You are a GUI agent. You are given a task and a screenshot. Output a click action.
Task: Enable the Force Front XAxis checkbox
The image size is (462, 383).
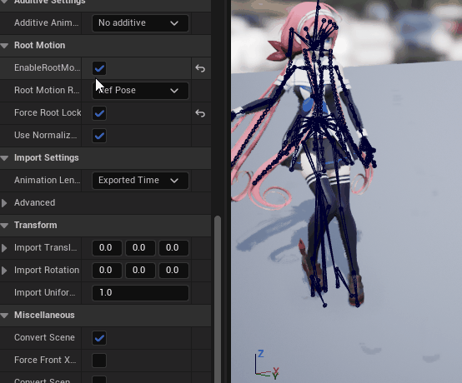pyautogui.click(x=99, y=361)
